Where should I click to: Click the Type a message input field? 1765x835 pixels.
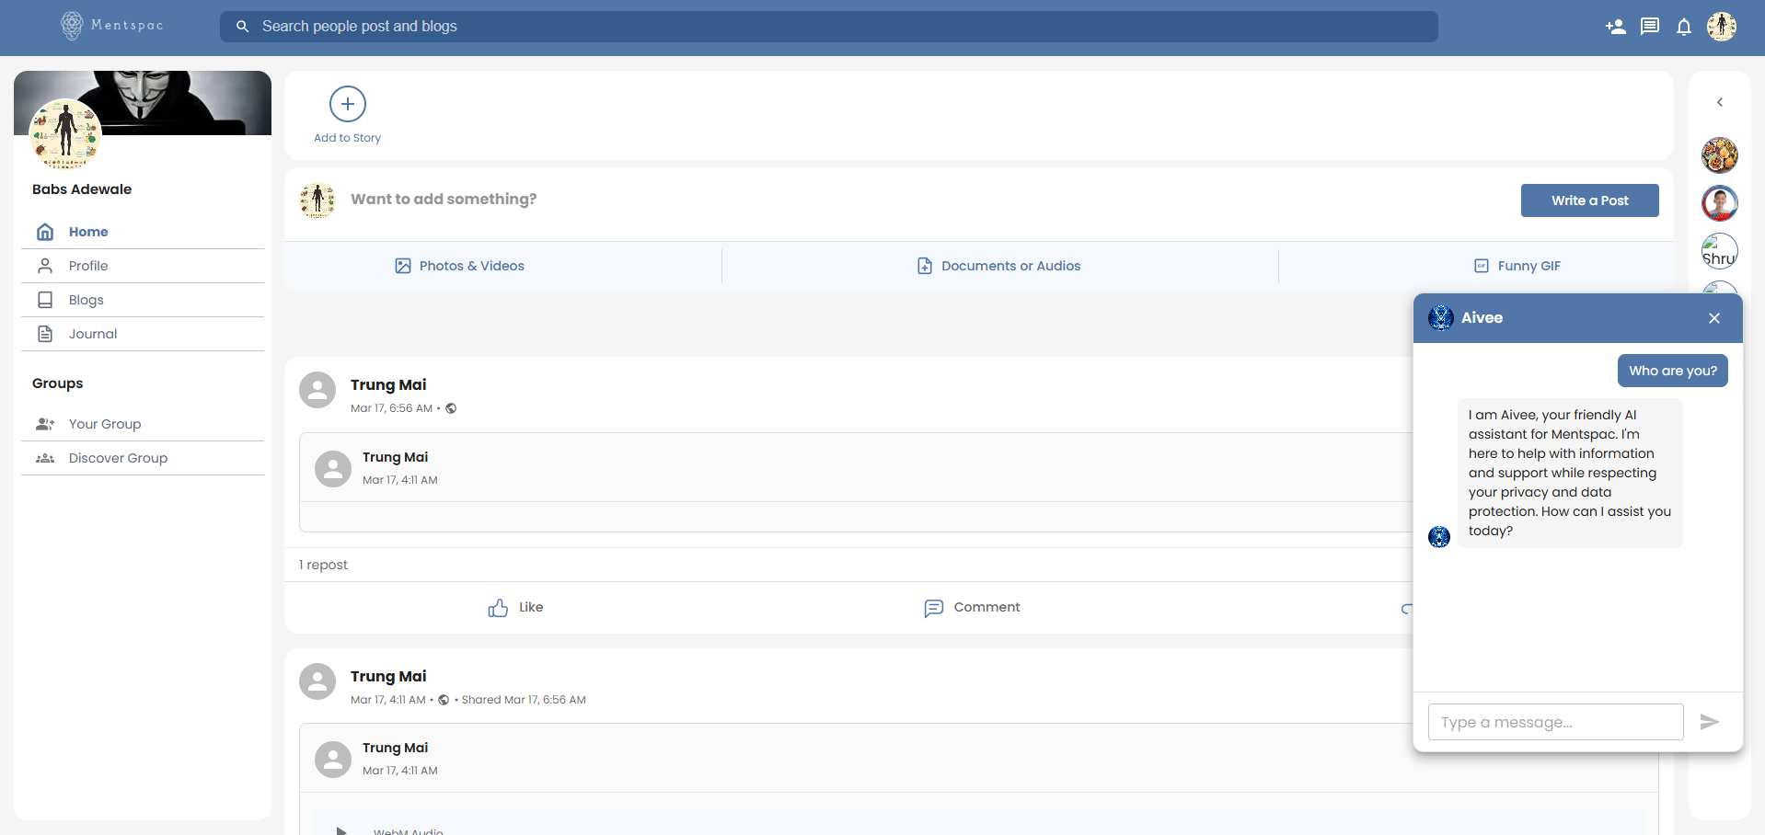[1554, 722]
